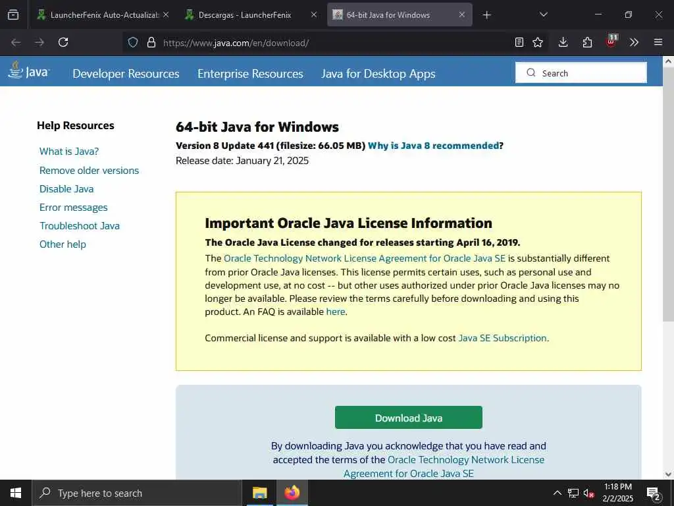674x506 pixels.
Task: Open the Extensions puzzle icon
Action: click(x=587, y=42)
